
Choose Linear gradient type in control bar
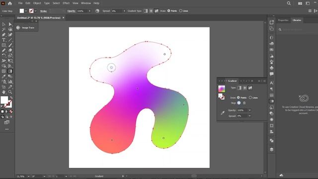146,11
